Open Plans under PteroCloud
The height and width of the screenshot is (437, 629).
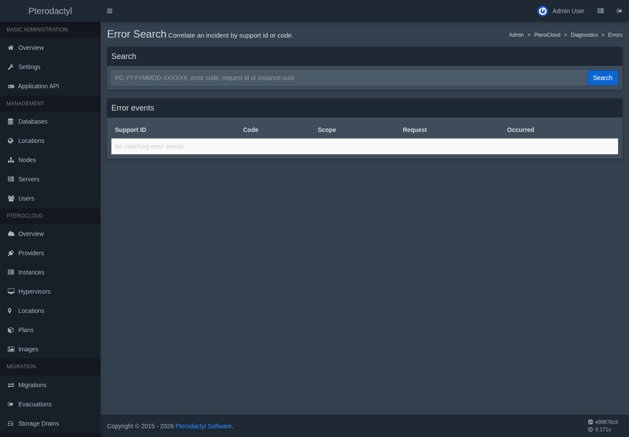[50, 330]
